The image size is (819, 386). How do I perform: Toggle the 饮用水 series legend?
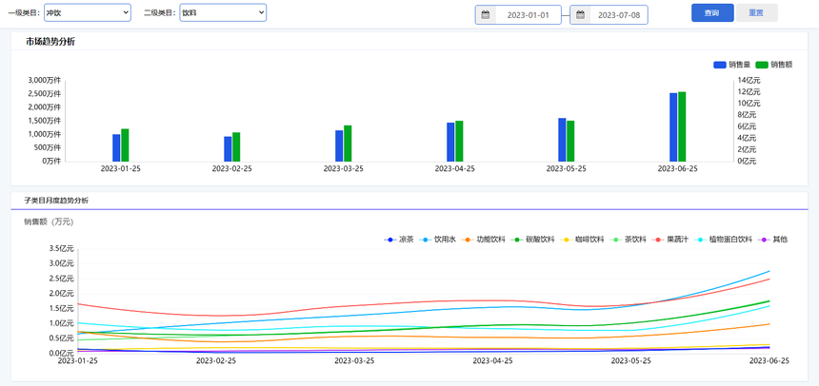438,240
